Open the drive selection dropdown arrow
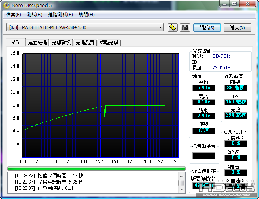Image resolution: width=259 pixels, height=199 pixels. pyautogui.click(x=160, y=27)
